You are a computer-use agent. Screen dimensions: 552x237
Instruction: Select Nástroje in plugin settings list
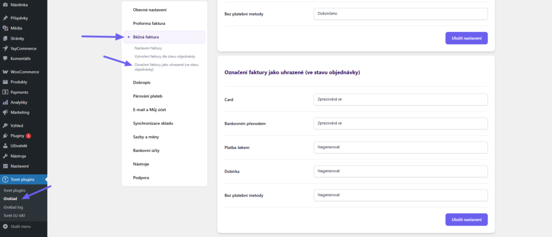[141, 164]
